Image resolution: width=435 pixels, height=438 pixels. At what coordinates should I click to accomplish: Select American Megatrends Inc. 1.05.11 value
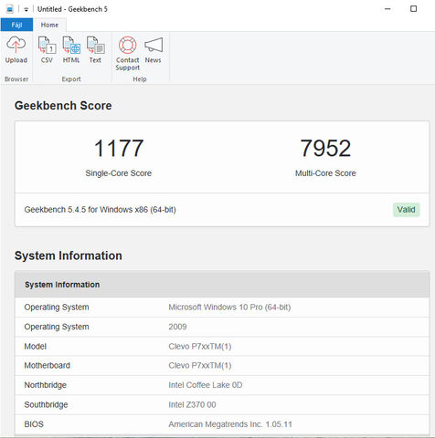(230, 424)
